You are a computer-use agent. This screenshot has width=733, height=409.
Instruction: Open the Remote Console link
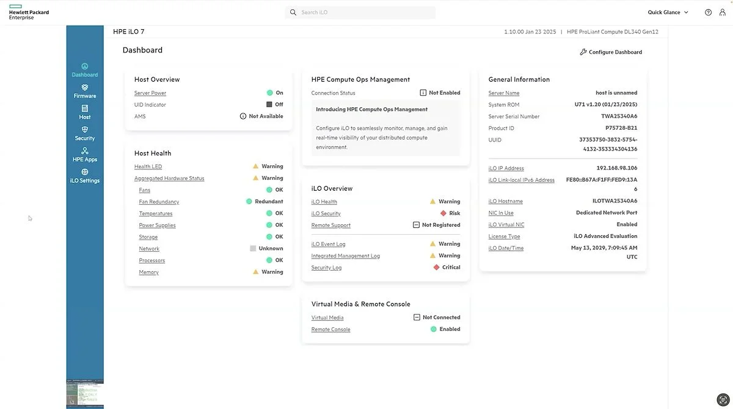[331, 330]
